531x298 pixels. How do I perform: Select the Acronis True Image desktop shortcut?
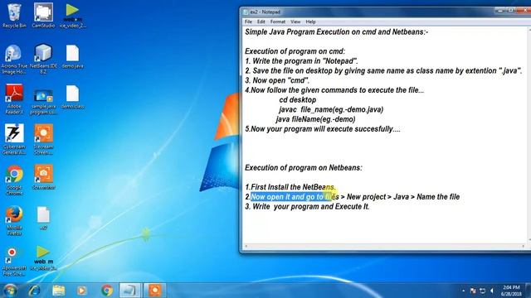[x=14, y=59]
